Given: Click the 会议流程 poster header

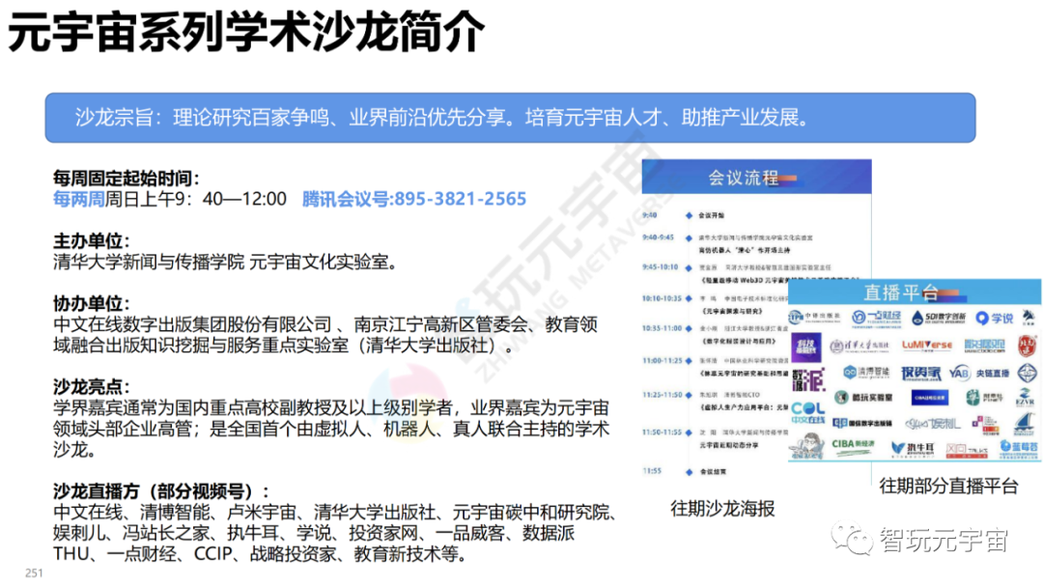Looking at the screenshot, I should tap(756, 177).
